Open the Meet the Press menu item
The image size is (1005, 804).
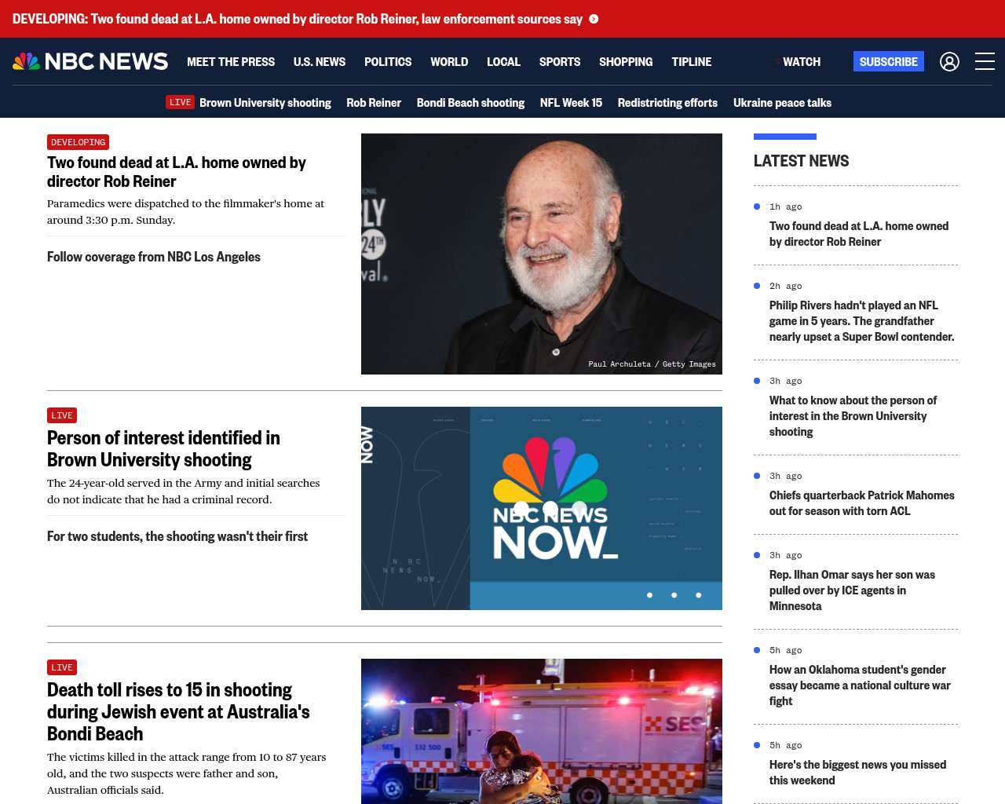click(231, 61)
